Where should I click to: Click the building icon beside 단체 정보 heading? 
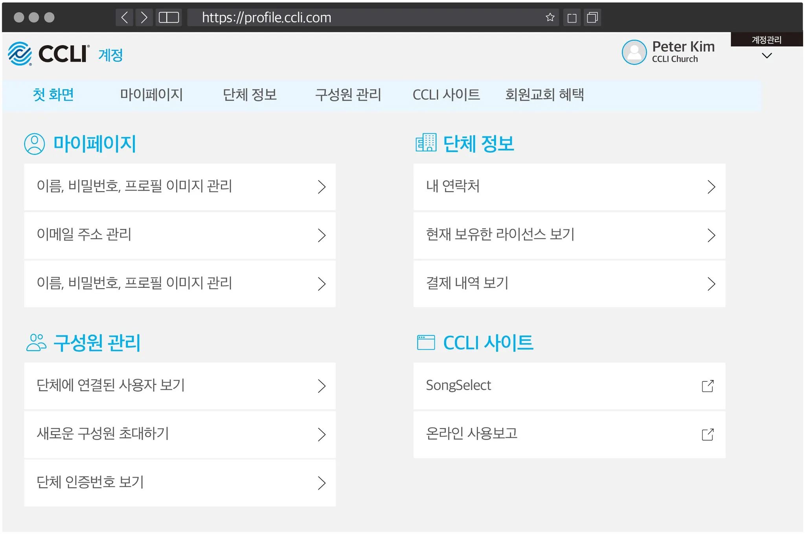[x=426, y=143]
